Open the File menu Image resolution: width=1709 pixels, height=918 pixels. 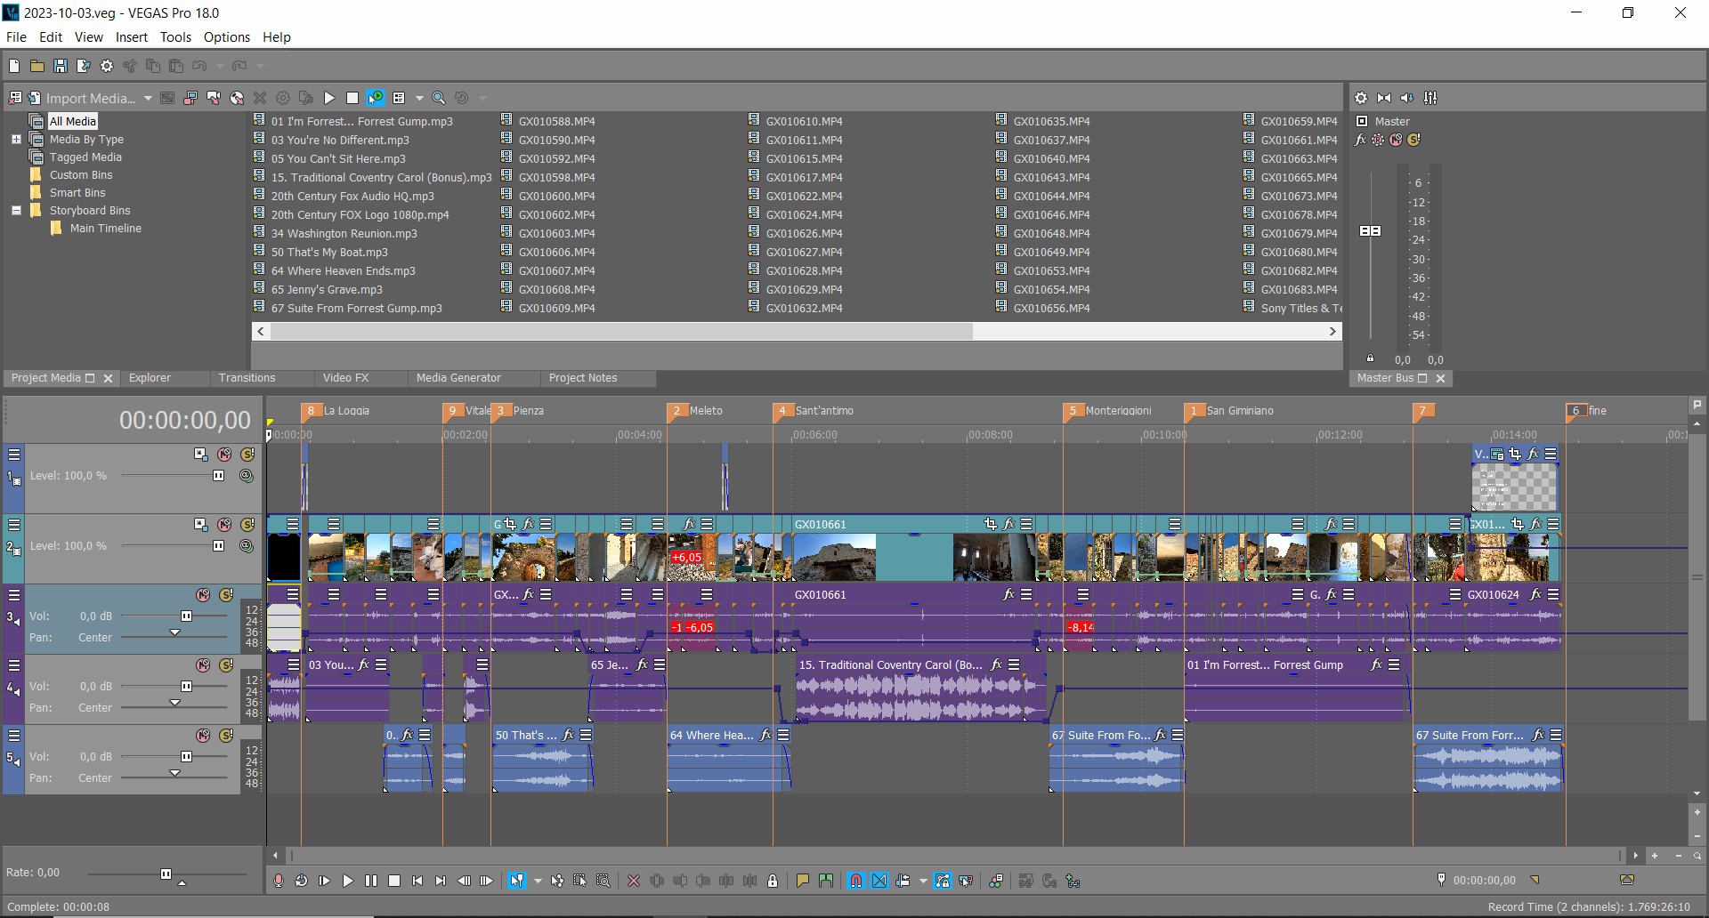tap(16, 37)
